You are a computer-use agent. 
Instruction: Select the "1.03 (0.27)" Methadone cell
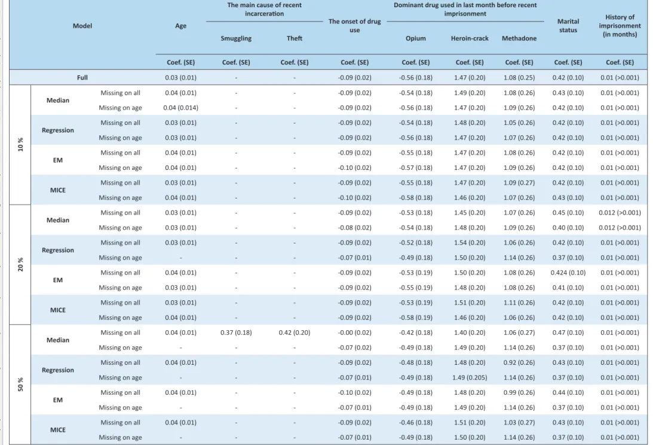(x=519, y=422)
